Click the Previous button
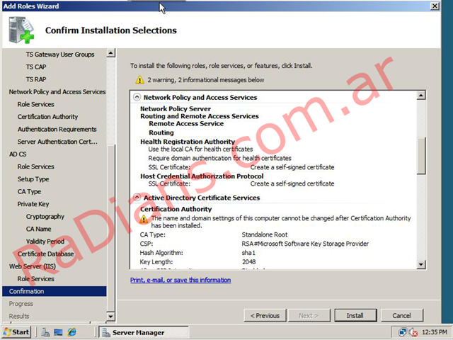Screen dimensions: 453x340 [x=266, y=315]
